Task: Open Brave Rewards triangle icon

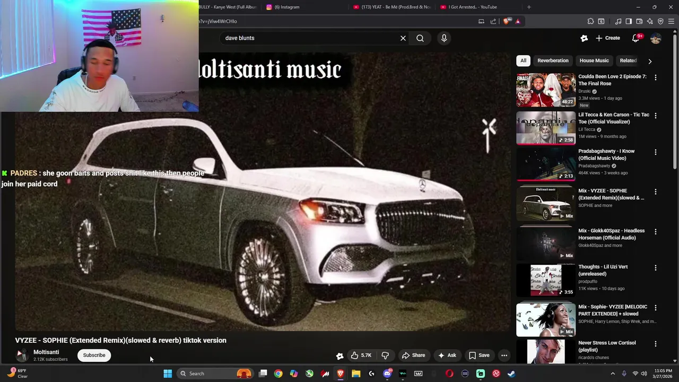Action: (x=518, y=21)
